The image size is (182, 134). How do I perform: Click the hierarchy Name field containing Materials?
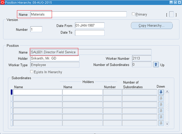[x=78, y=14]
